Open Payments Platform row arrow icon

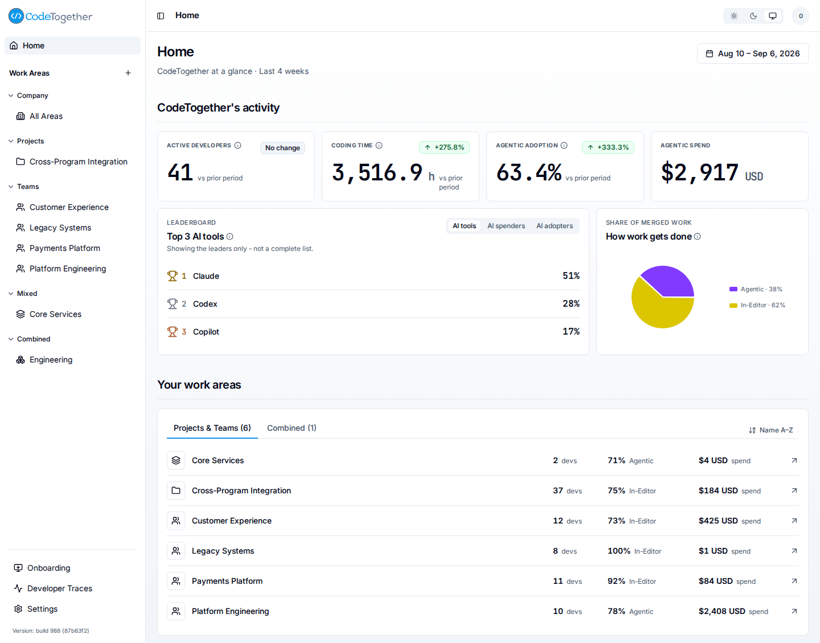coord(794,581)
